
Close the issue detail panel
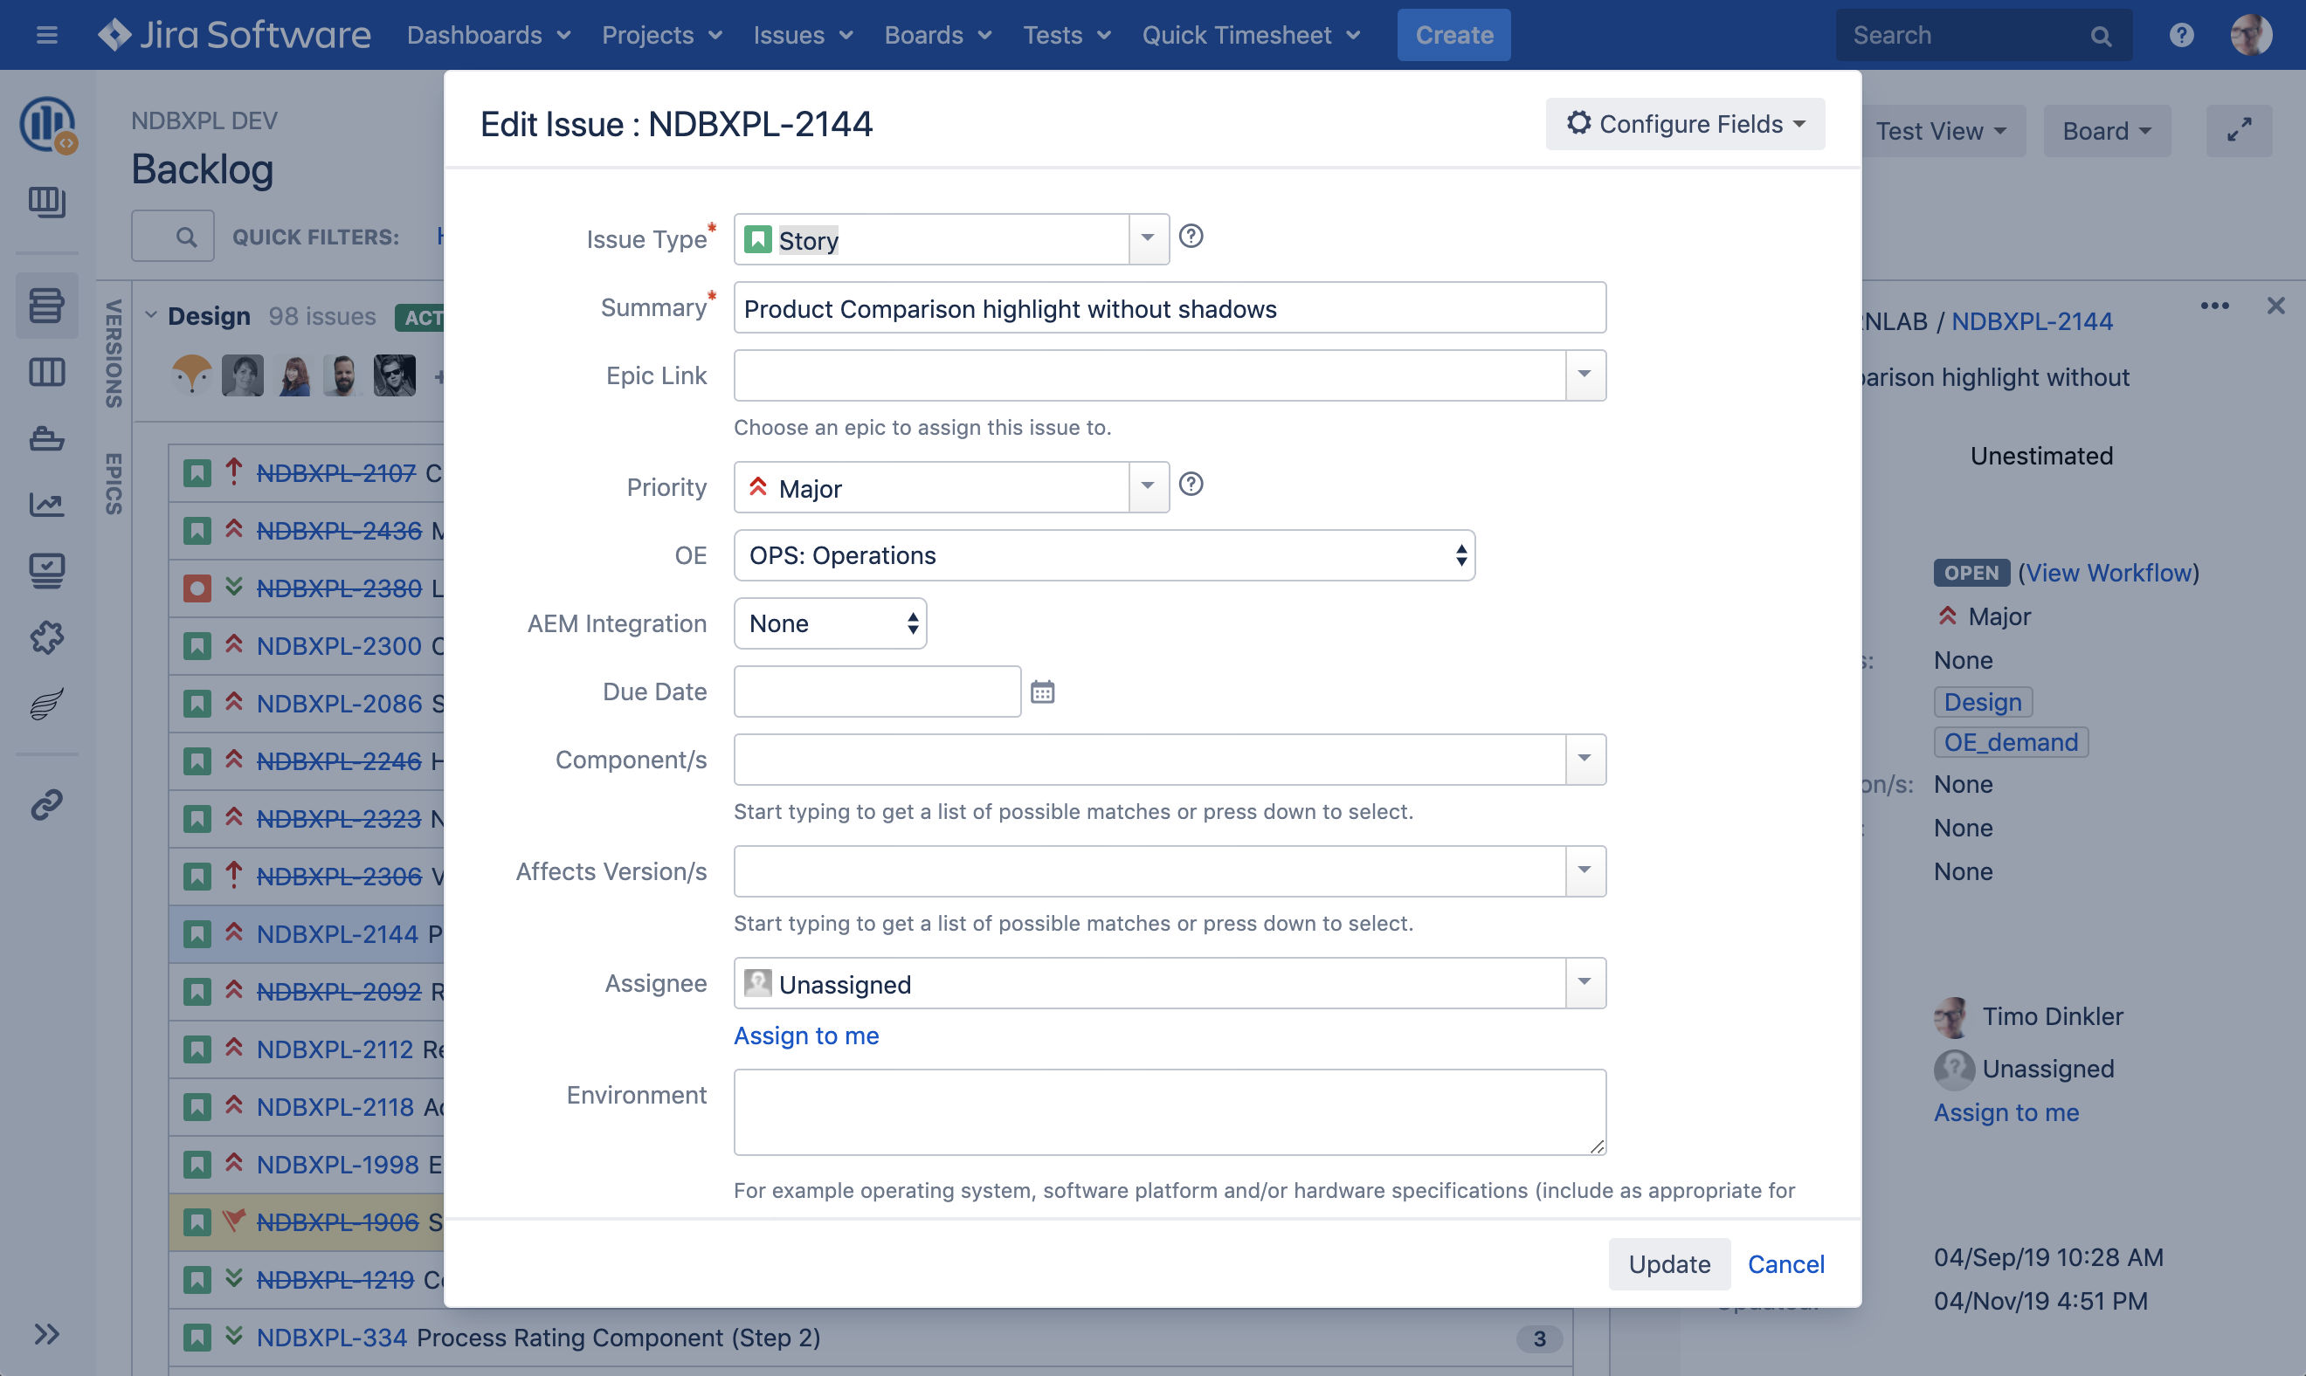2275,305
